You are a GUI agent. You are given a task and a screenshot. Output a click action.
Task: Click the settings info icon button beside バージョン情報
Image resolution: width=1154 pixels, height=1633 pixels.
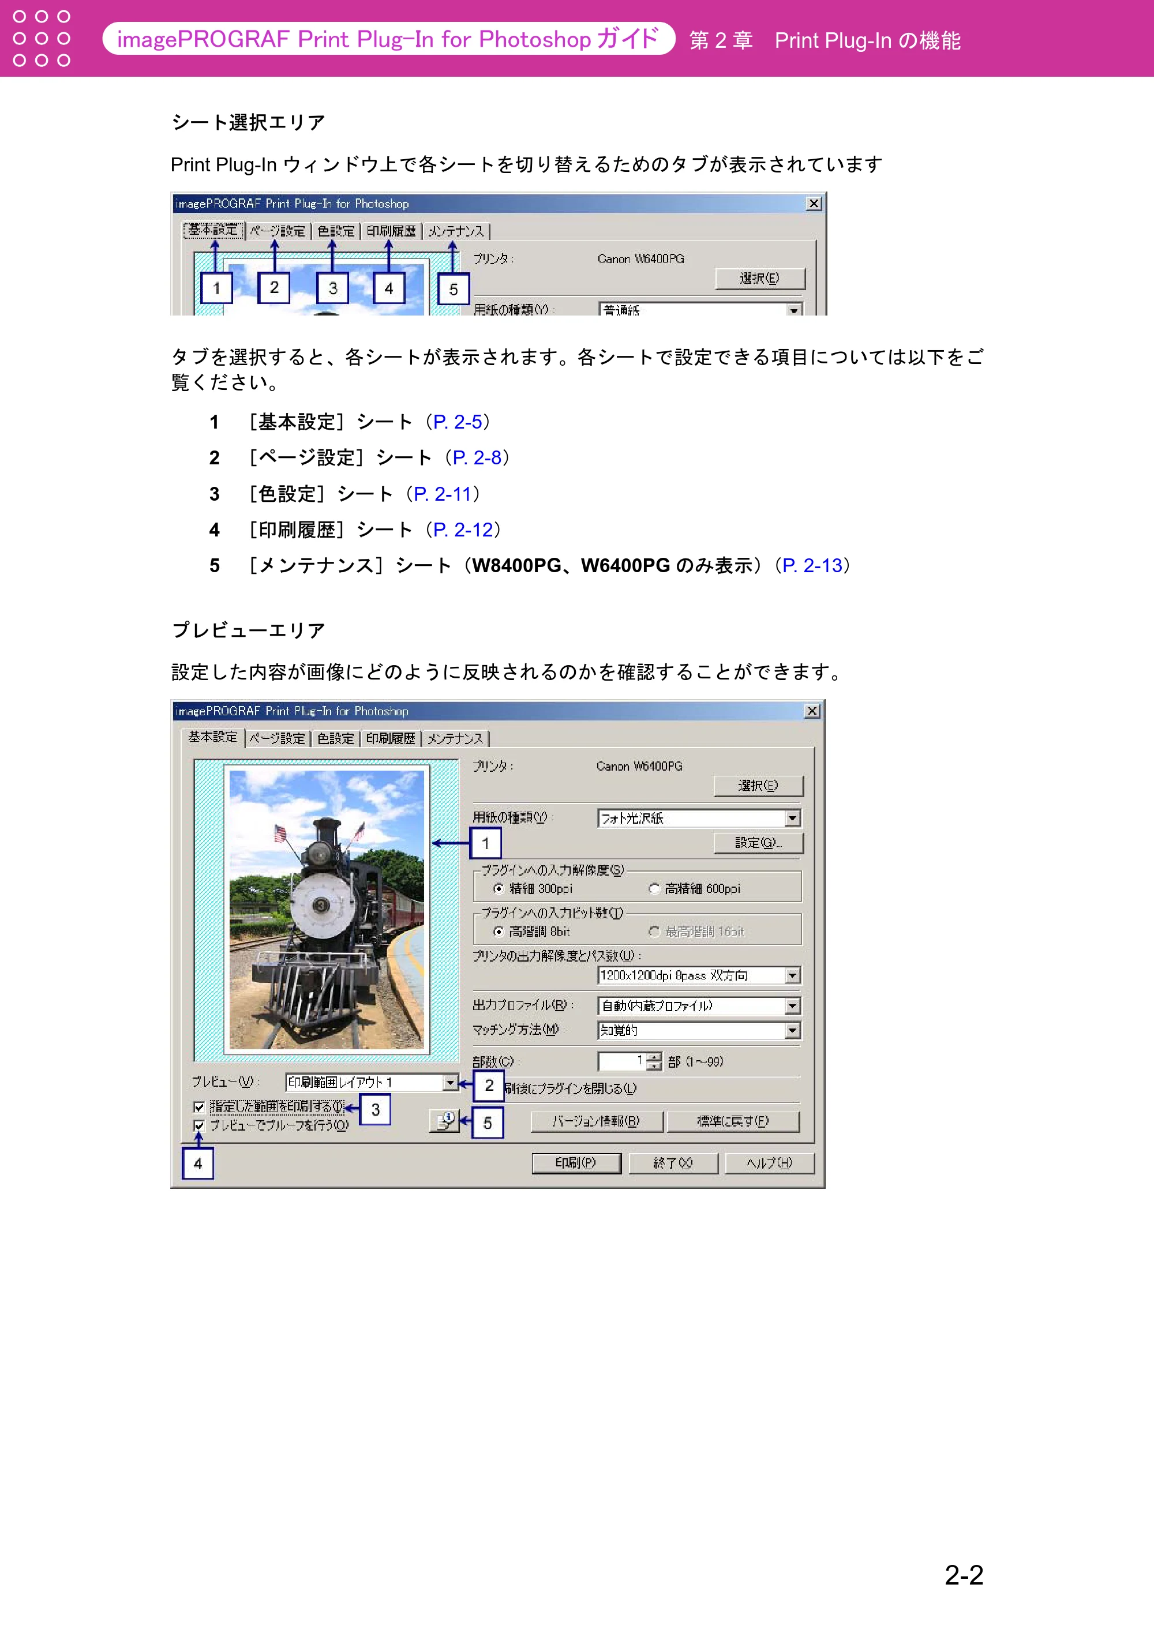coord(445,1121)
